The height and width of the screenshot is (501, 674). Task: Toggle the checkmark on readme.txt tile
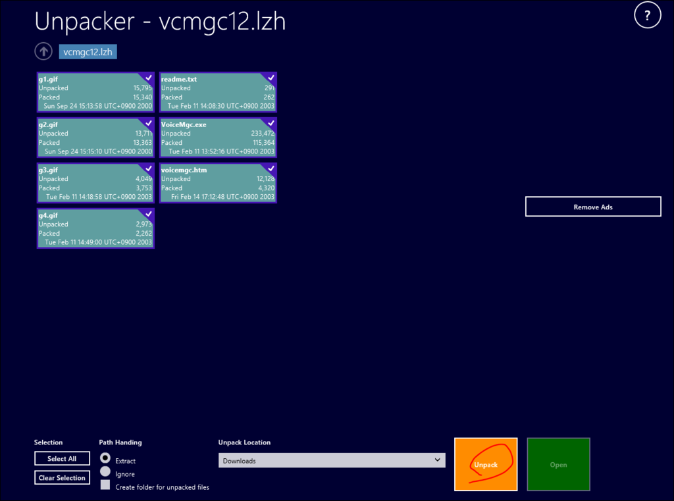point(271,78)
